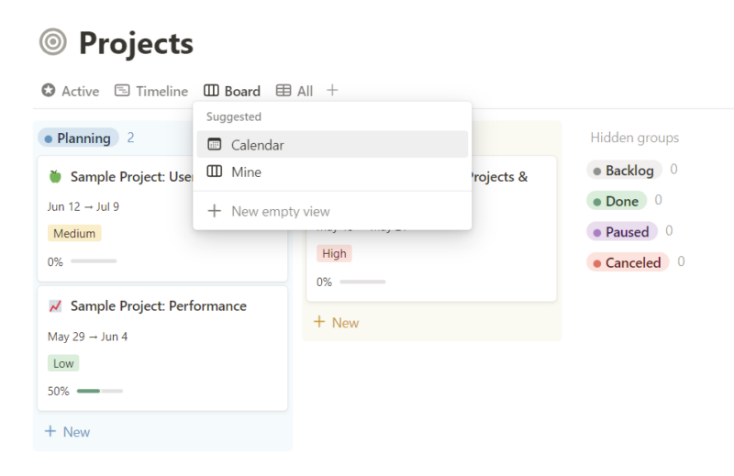Click the chart icon on Performance project
Image resolution: width=734 pixels, height=476 pixels.
point(55,305)
